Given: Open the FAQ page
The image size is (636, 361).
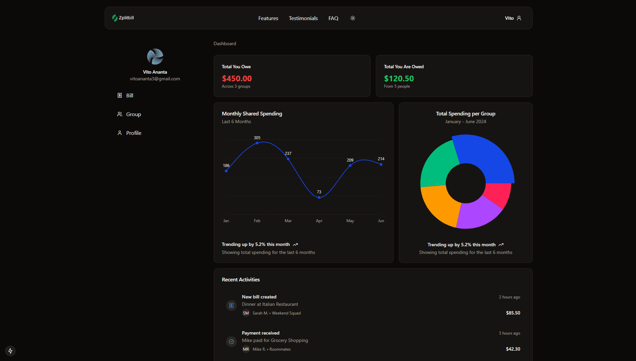Looking at the screenshot, I should (x=333, y=18).
